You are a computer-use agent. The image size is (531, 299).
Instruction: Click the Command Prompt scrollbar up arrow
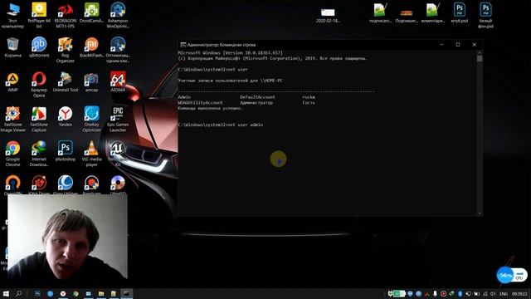coord(480,53)
